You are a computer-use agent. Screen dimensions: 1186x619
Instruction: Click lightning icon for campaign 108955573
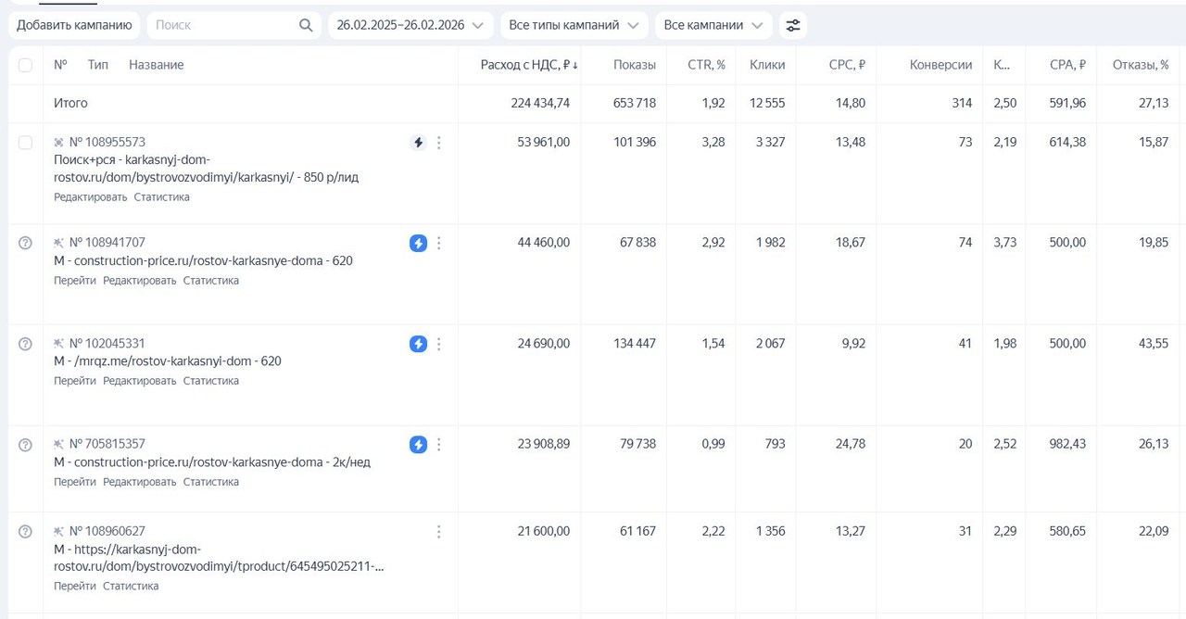(x=418, y=143)
